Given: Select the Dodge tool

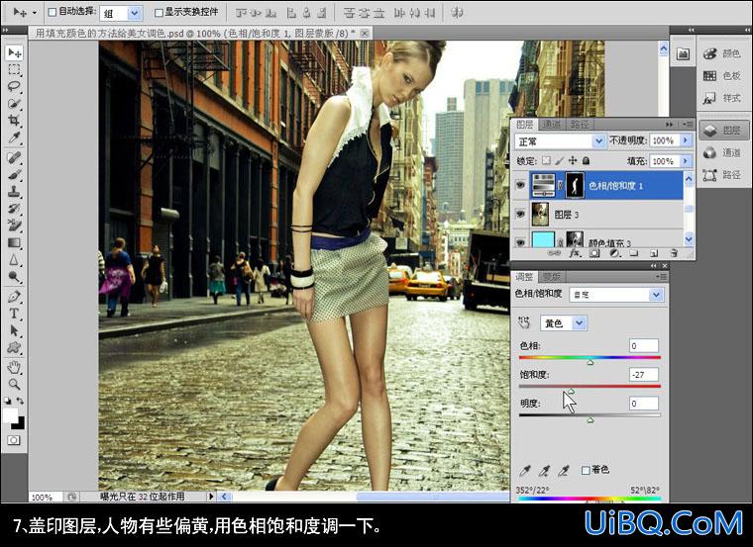Looking at the screenshot, I should click(x=15, y=277).
